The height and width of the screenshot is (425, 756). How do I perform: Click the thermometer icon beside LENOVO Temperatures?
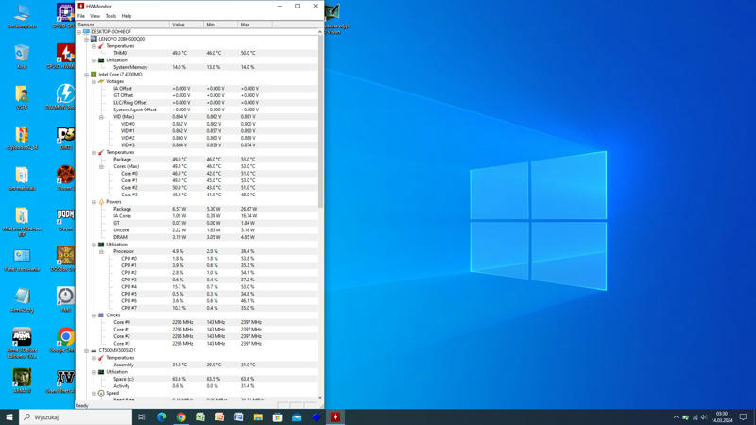point(101,46)
